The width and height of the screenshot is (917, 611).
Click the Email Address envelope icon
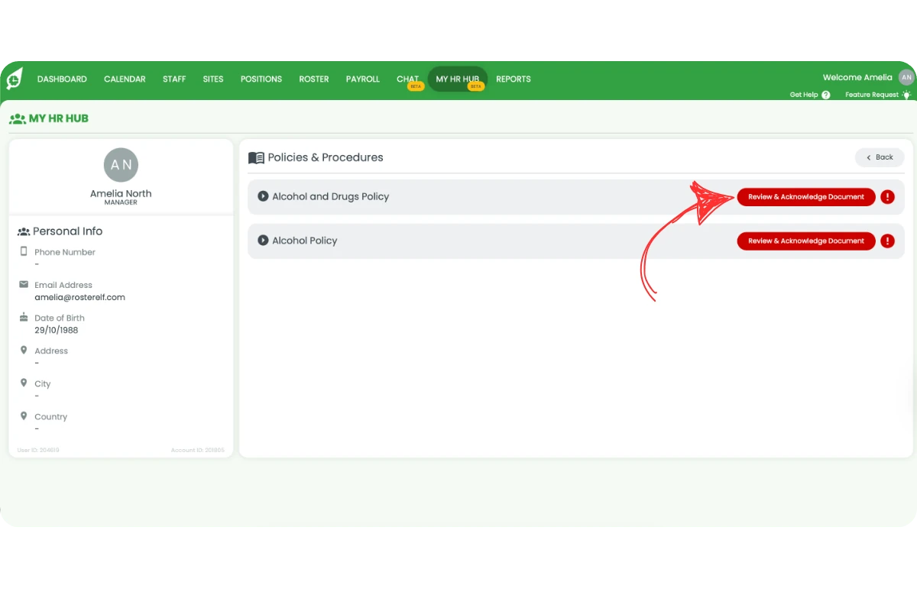(x=24, y=284)
